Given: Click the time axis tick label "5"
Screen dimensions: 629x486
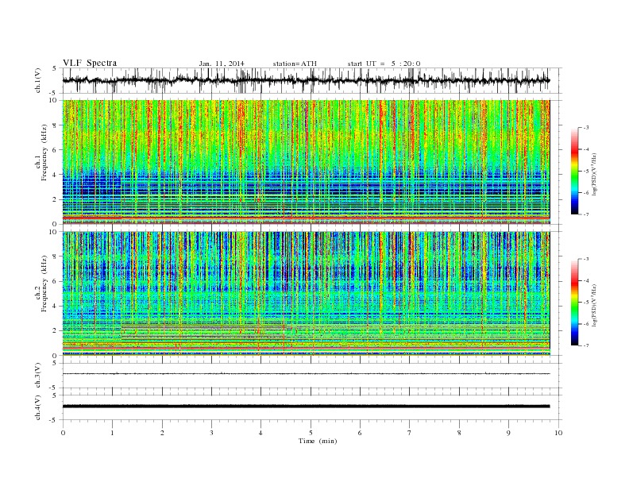Looking at the screenshot, I should (x=311, y=433).
